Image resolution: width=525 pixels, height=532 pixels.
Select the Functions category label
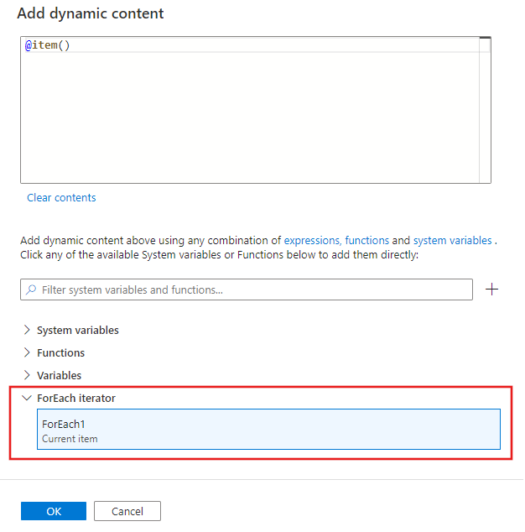pyautogui.click(x=60, y=352)
